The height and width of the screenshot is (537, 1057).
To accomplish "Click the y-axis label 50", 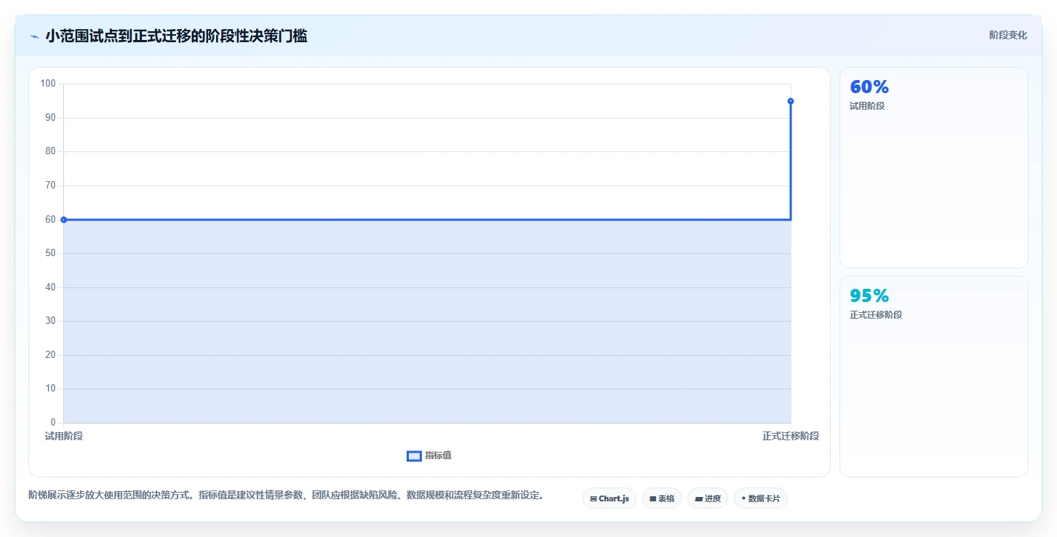I will pos(50,253).
